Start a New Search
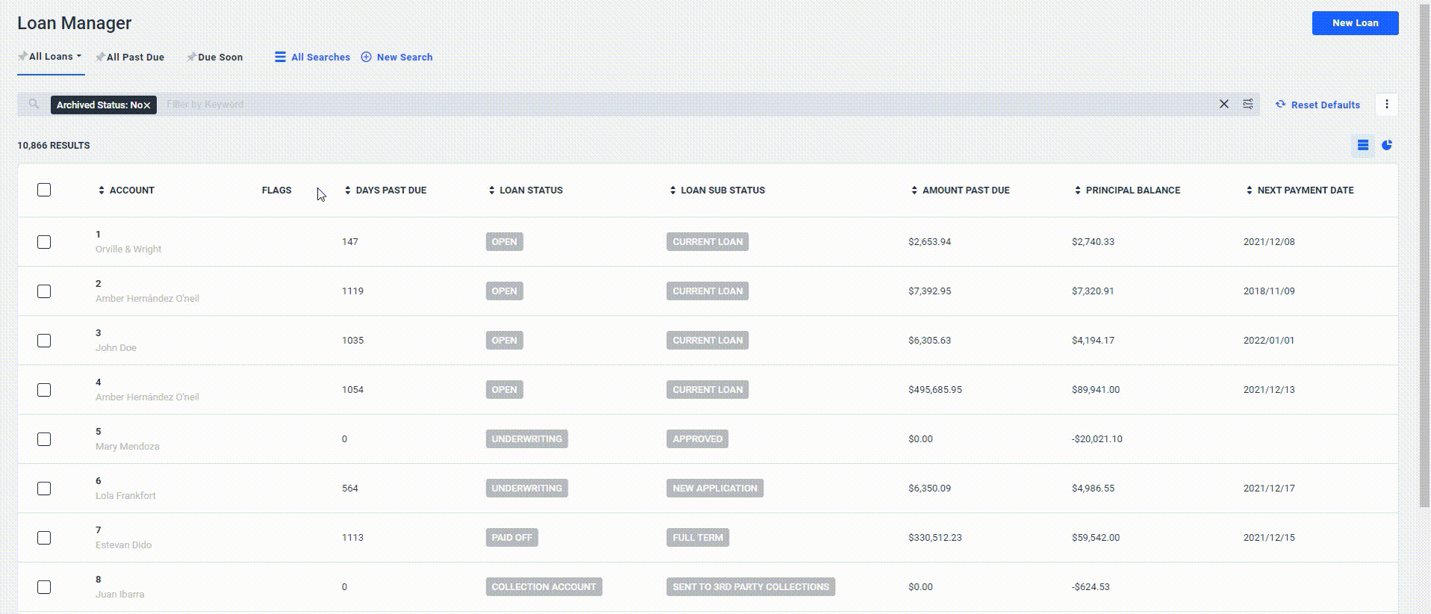This screenshot has width=1431, height=614. click(x=404, y=57)
